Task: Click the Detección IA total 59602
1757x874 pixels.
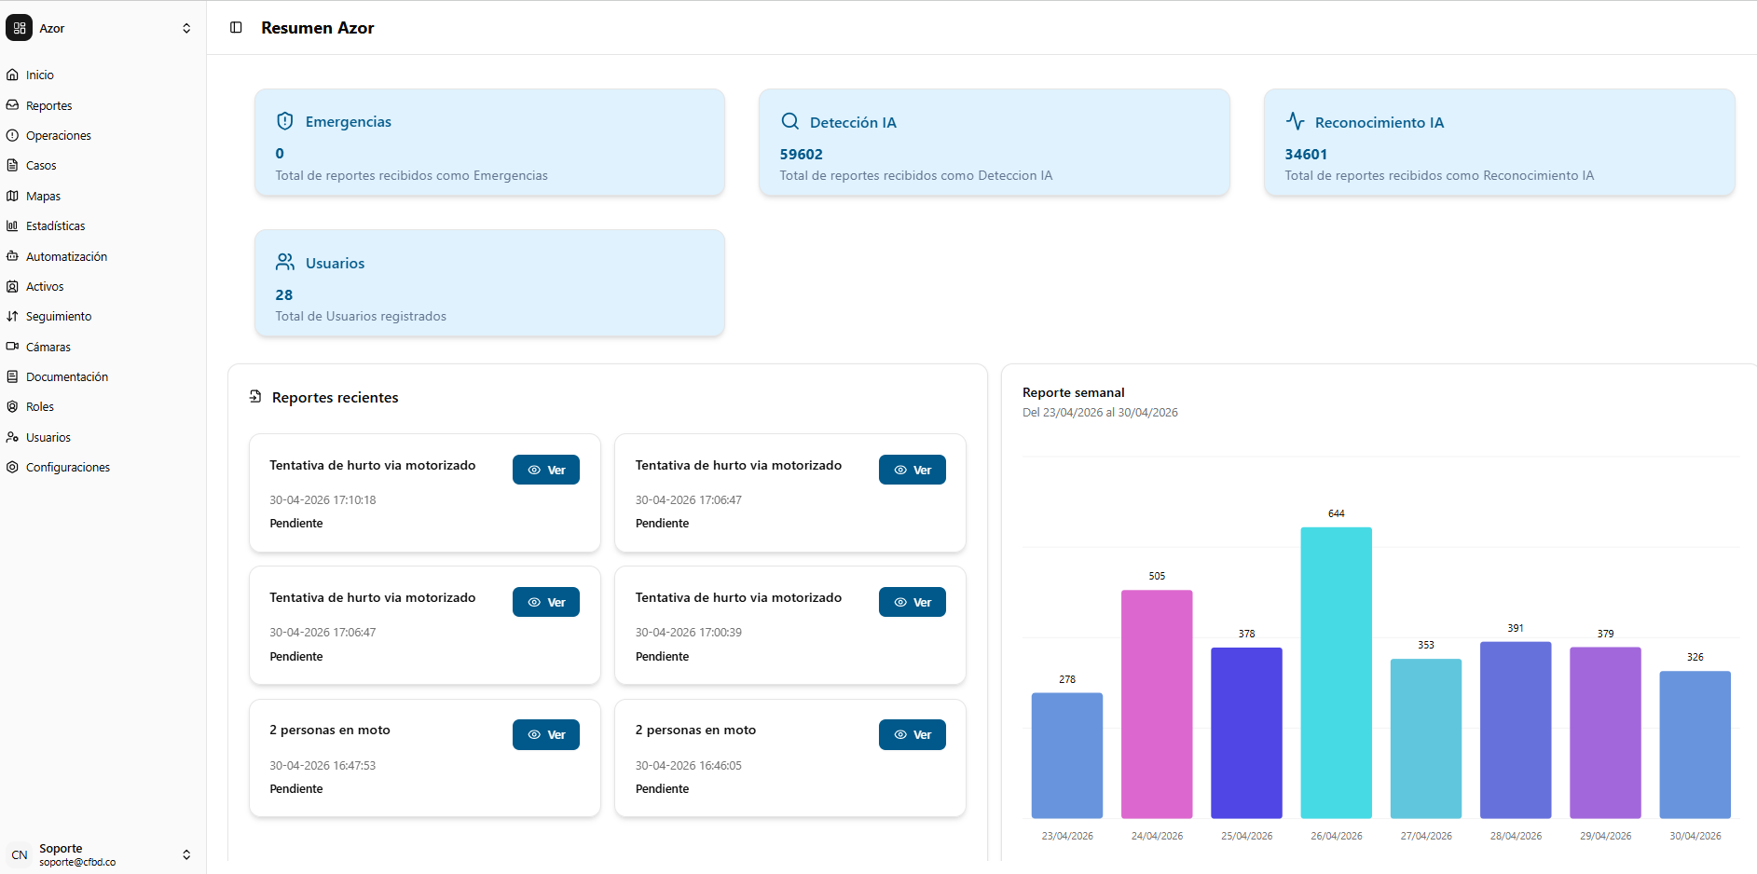Action: pos(802,155)
